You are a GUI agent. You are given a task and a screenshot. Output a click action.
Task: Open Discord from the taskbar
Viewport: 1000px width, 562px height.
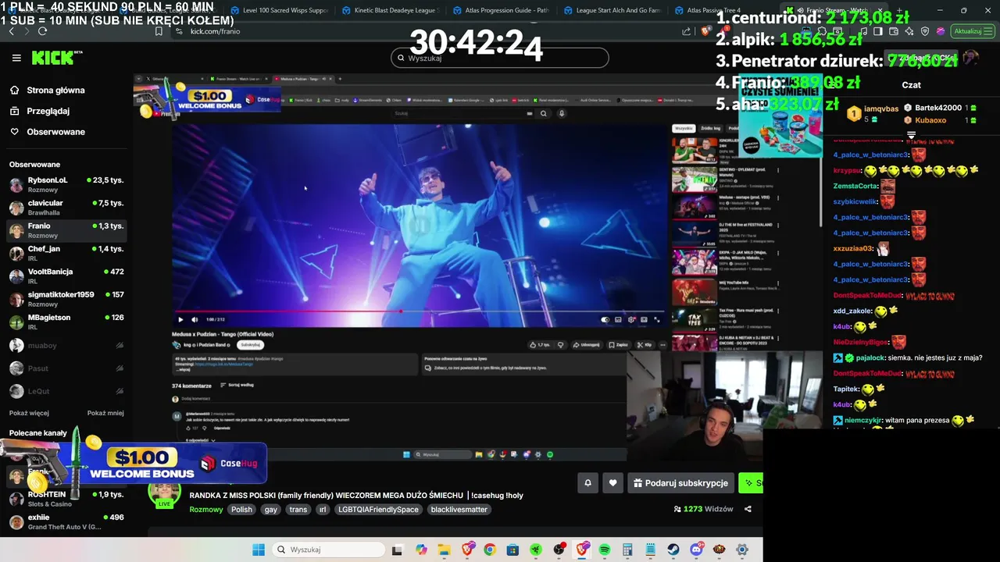tap(696, 550)
